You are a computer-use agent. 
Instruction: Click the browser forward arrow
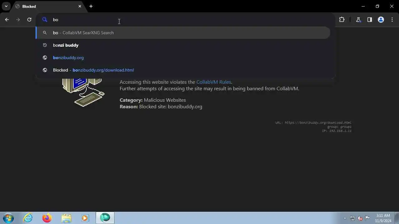click(x=18, y=20)
